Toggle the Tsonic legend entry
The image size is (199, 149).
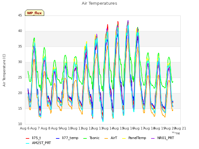(x=91, y=138)
